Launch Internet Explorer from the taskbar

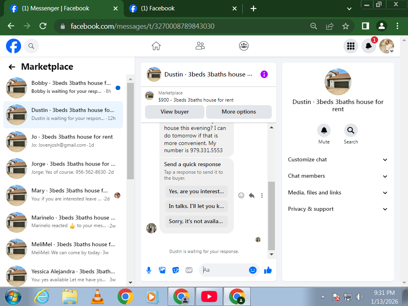(x=41, y=296)
